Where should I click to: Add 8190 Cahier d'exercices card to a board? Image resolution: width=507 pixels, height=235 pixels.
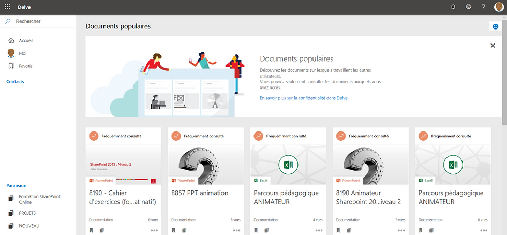(102, 230)
